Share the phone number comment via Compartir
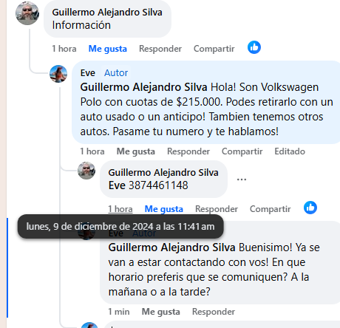This screenshot has width=340, height=328. click(271, 209)
